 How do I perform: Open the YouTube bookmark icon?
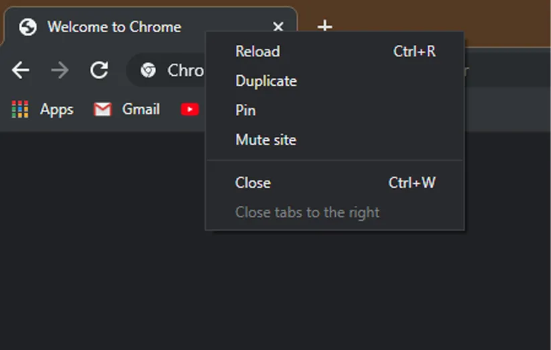click(x=190, y=109)
